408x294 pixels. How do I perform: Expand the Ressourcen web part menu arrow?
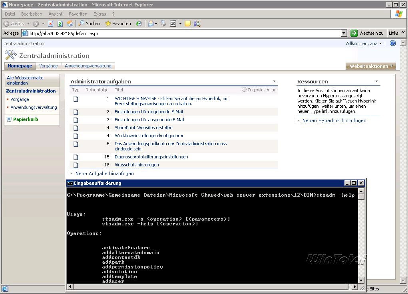pyautogui.click(x=376, y=81)
